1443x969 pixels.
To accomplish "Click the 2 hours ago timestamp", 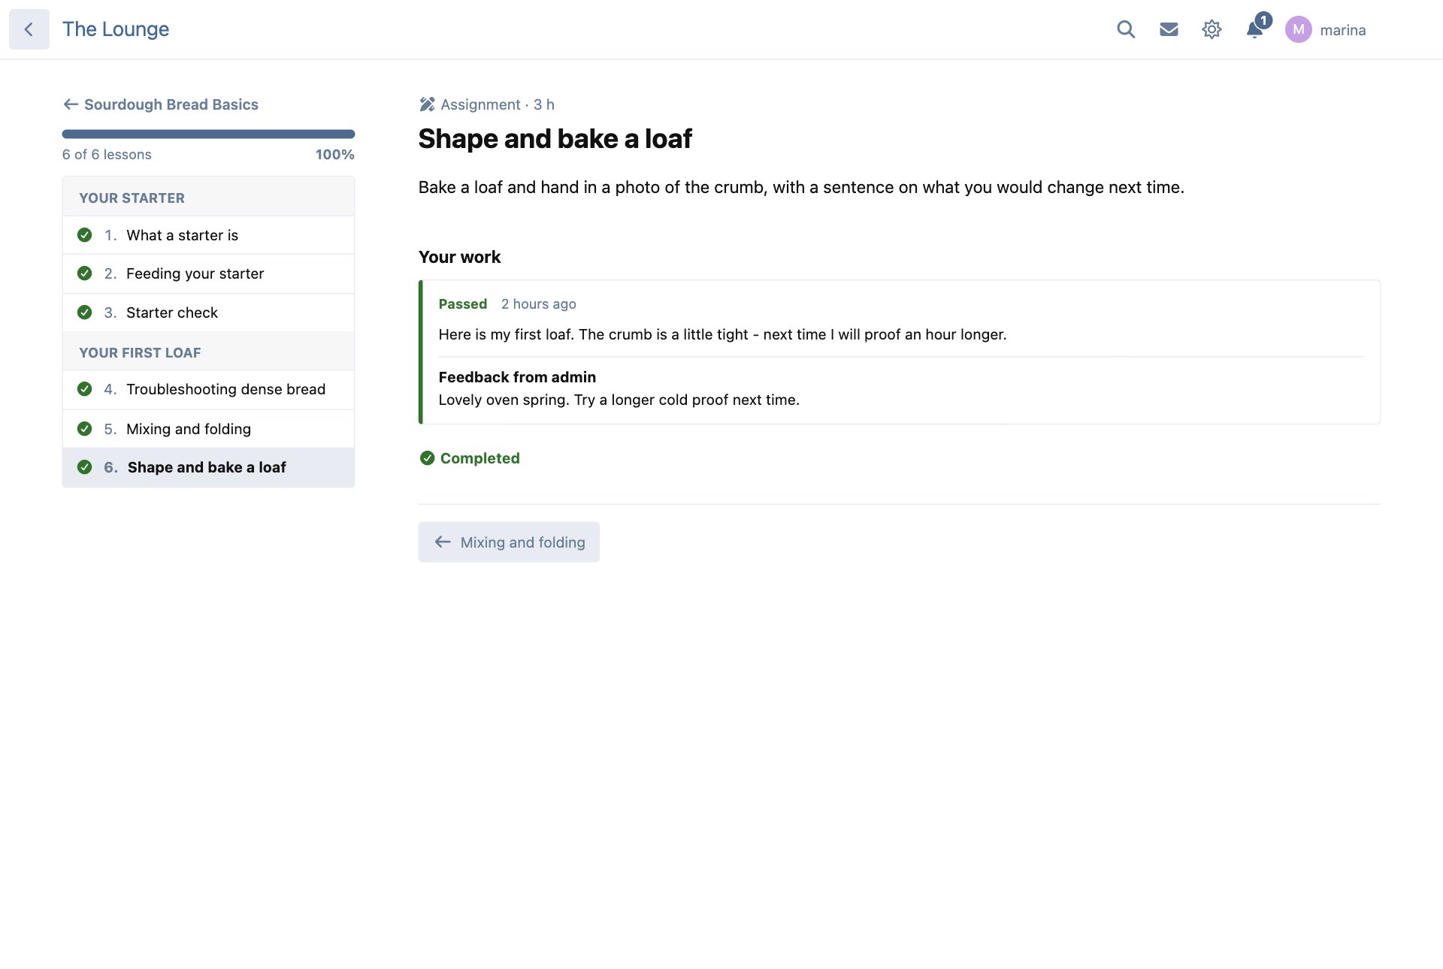I will (x=539, y=304).
